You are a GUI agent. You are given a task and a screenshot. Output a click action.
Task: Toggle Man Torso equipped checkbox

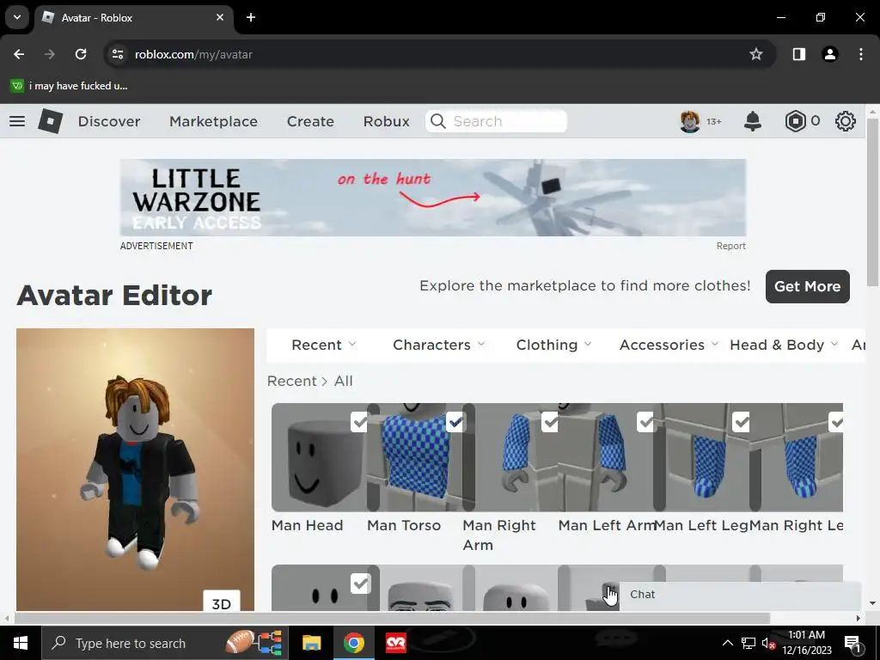(x=455, y=422)
